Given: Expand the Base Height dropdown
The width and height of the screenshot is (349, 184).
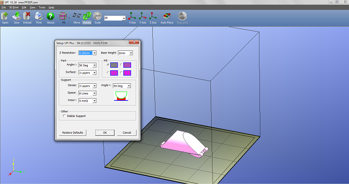Looking at the screenshot, I should (131, 53).
